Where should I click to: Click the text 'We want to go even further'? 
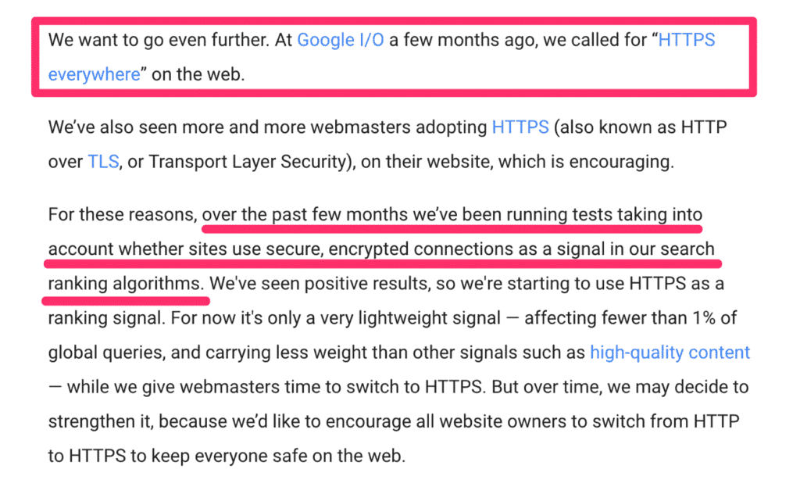pos(158,40)
